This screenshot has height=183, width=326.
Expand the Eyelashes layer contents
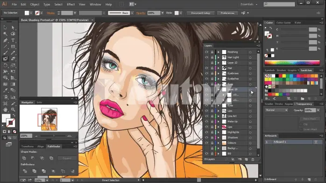coord(218,79)
